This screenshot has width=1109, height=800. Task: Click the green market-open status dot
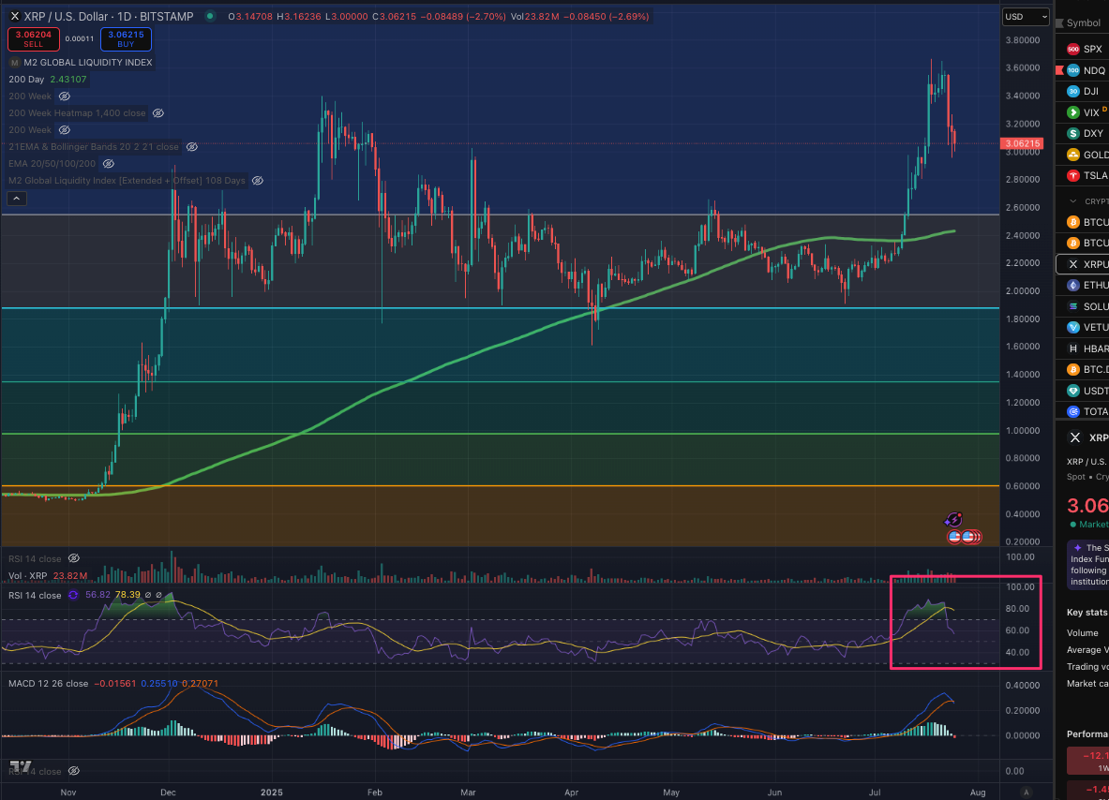(210, 16)
